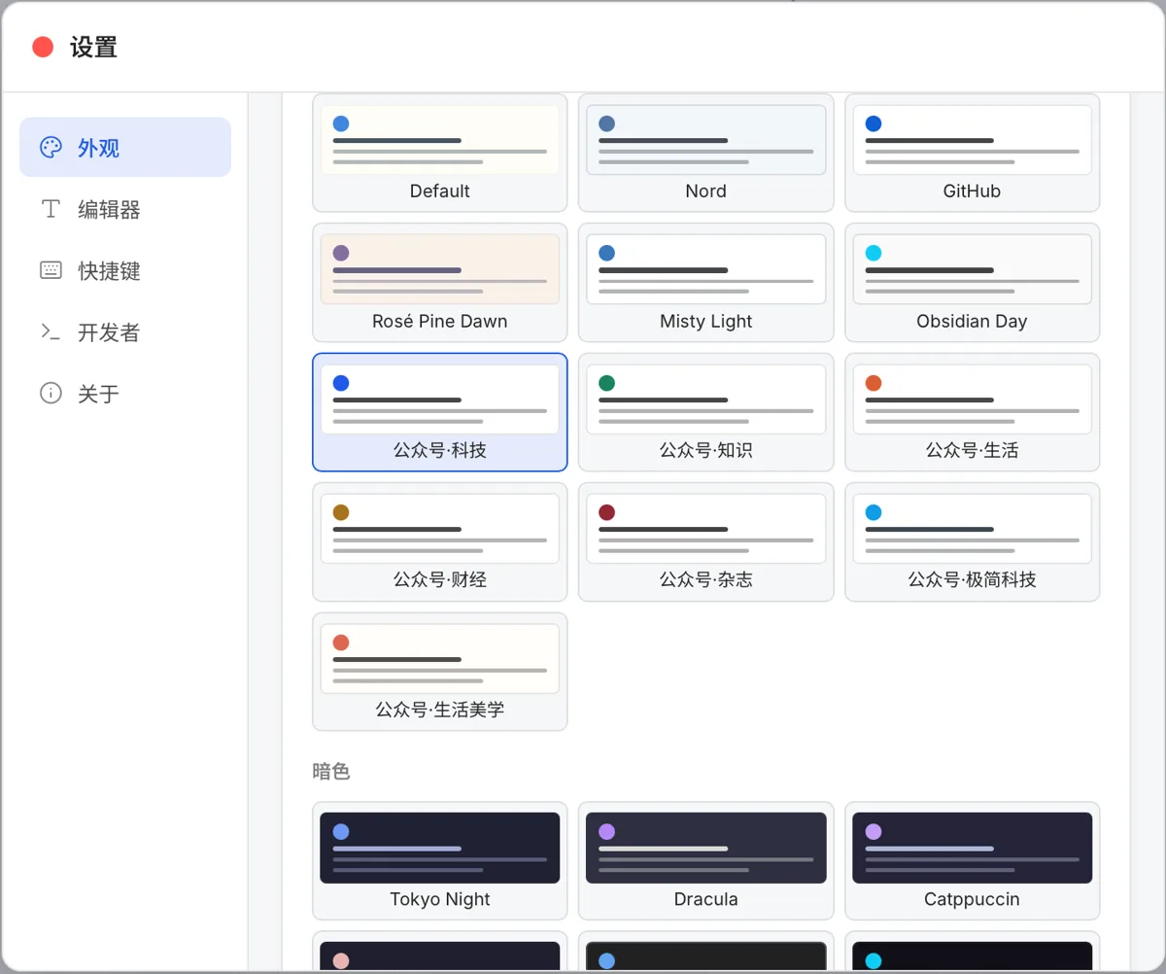The width and height of the screenshot is (1166, 974).
Task: Click the keyboard icon beside 快捷键
Action: point(51,270)
